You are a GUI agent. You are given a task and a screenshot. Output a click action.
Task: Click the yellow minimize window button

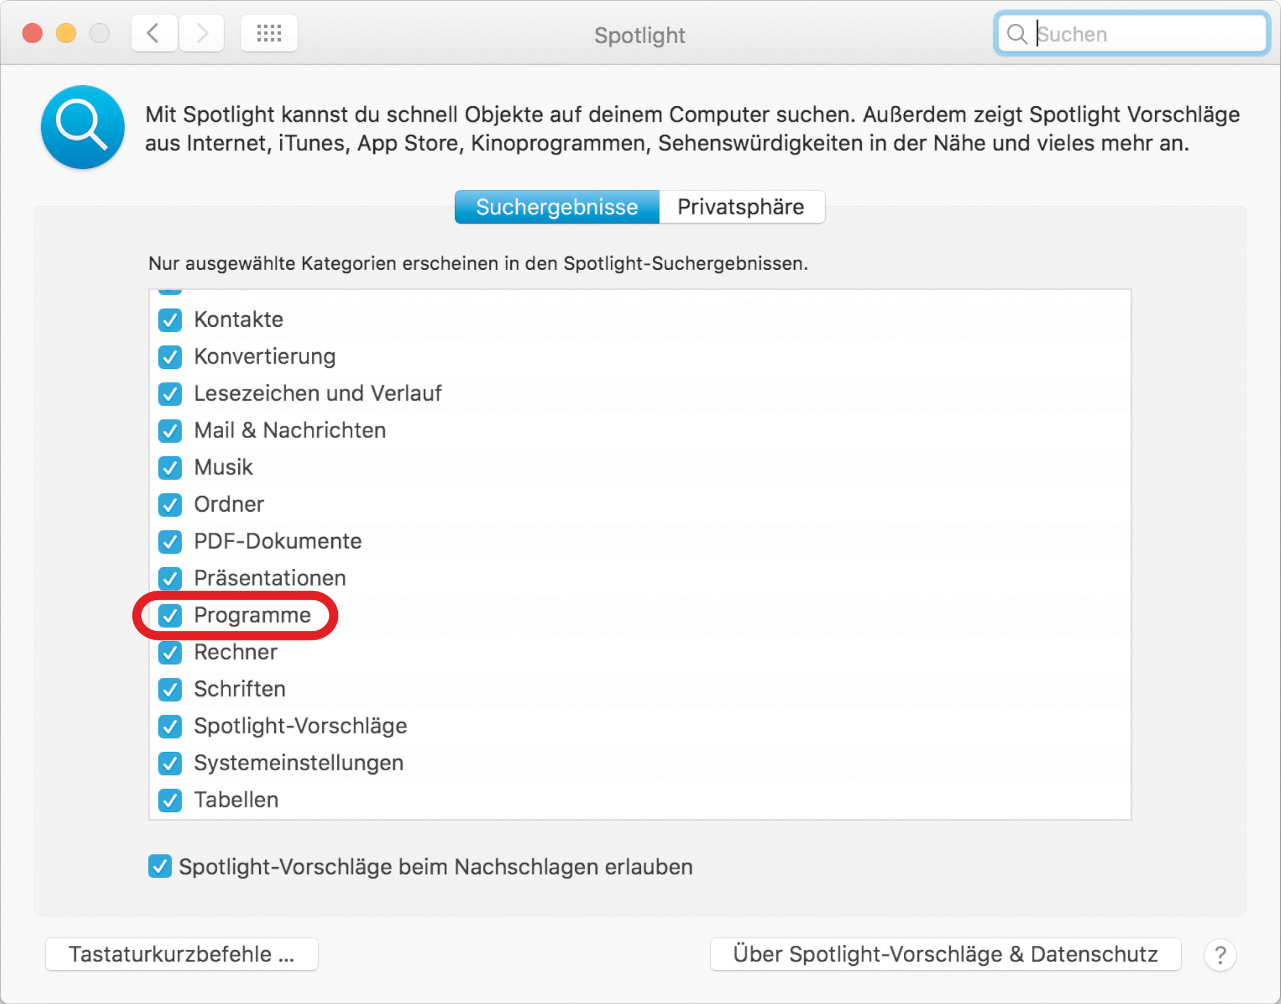66,33
